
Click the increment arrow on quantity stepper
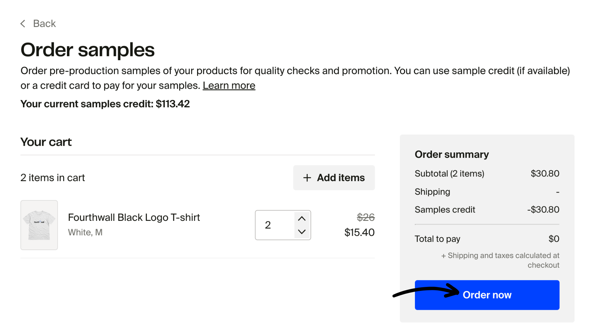(301, 218)
